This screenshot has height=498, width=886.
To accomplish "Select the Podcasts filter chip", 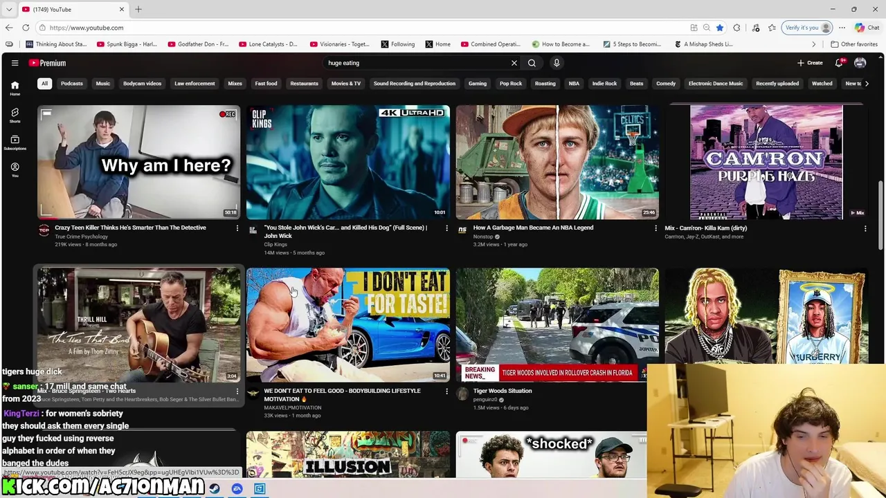I will [72, 84].
